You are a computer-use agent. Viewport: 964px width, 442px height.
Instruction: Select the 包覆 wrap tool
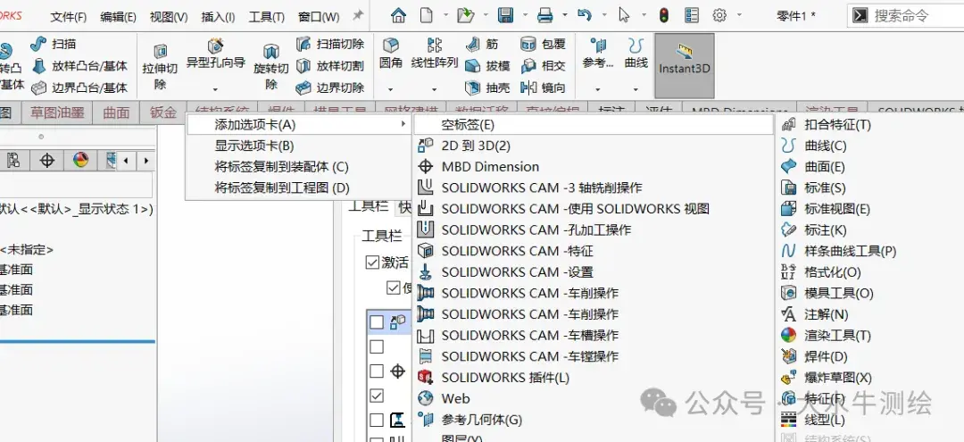(x=543, y=45)
